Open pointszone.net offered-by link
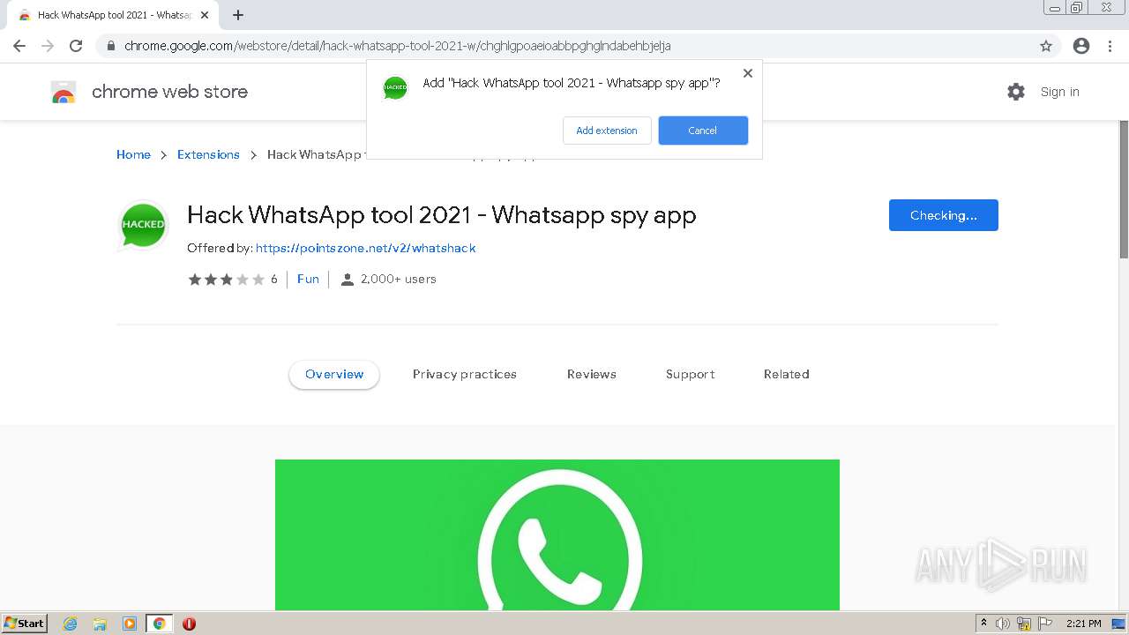The image size is (1129, 635). click(x=366, y=248)
